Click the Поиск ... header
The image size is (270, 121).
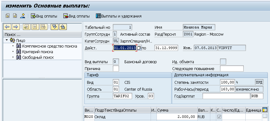point(42,35)
